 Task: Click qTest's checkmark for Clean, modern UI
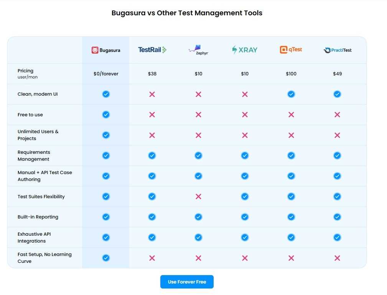291,94
